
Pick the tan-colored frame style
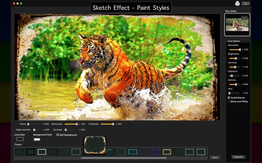(167, 152)
